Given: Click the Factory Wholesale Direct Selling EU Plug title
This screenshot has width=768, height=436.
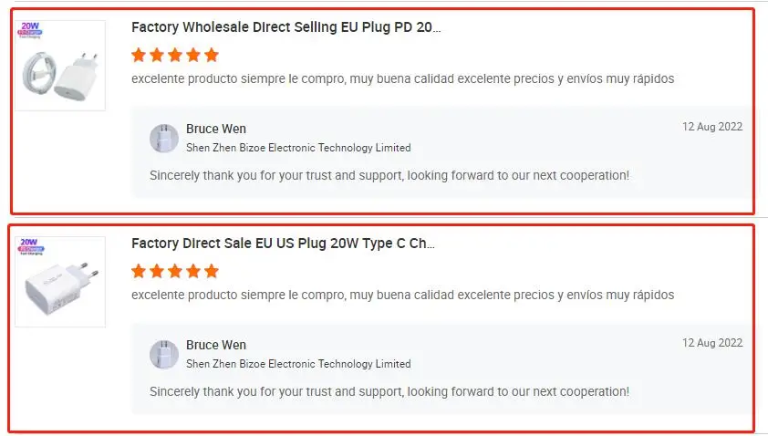Looking at the screenshot, I should coord(285,27).
